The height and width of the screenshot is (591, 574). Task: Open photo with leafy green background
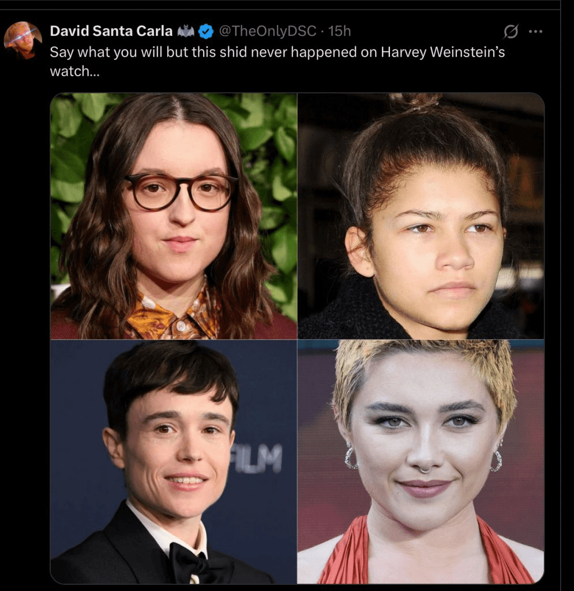[x=174, y=216]
